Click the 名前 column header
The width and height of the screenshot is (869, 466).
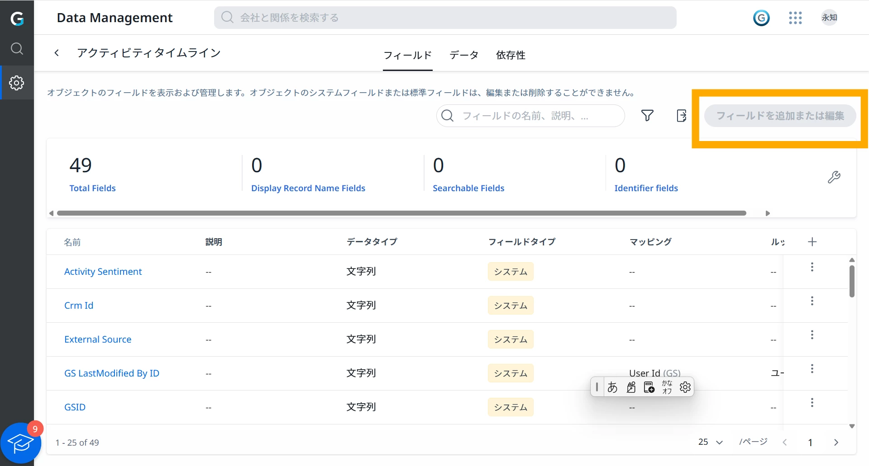pyautogui.click(x=72, y=242)
